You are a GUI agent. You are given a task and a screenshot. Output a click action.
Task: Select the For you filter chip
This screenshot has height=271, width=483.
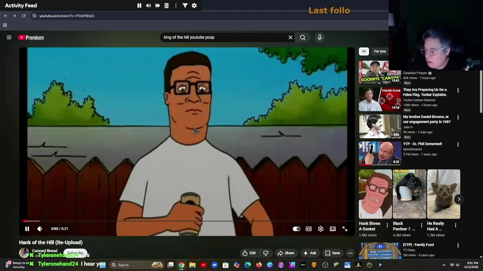coord(380,51)
